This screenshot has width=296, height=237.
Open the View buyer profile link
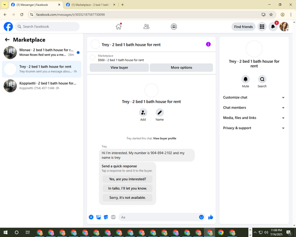coord(165,139)
